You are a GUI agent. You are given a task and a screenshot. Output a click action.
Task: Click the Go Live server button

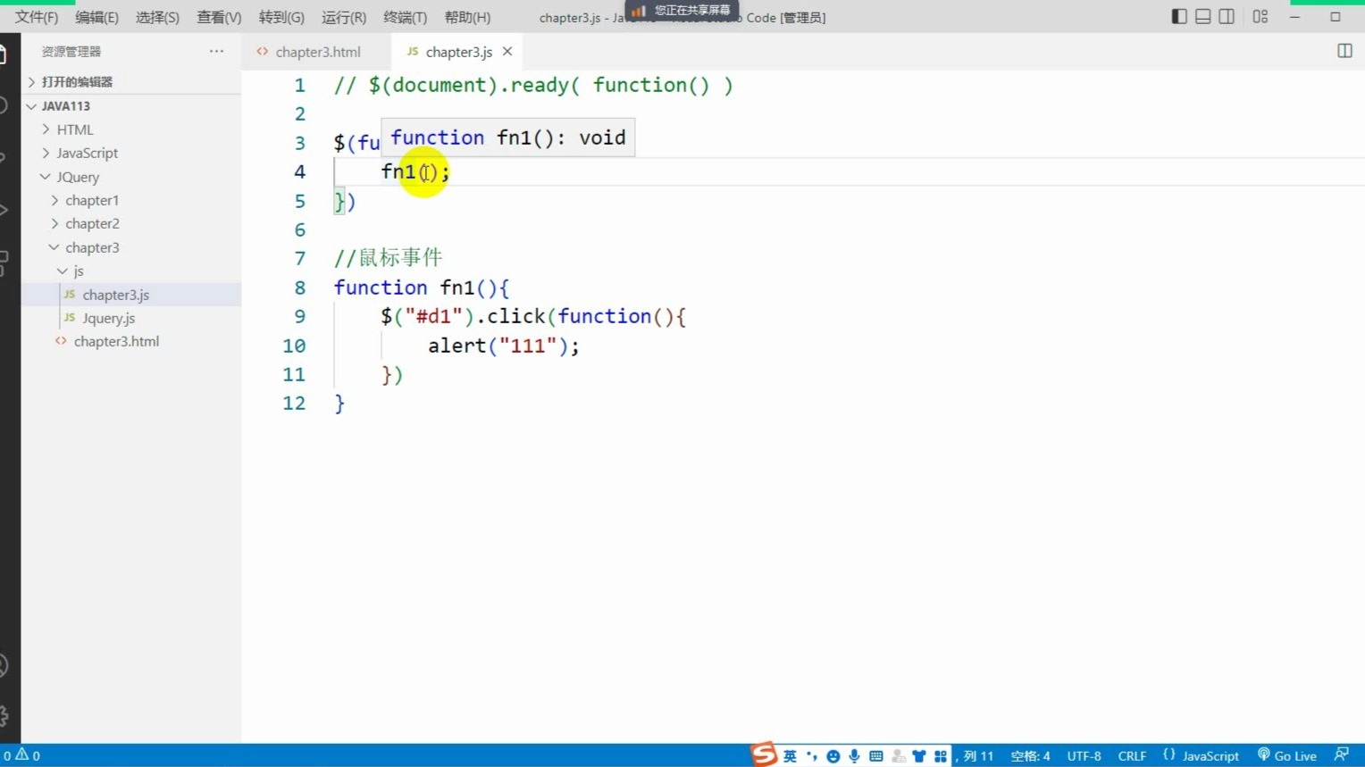pyautogui.click(x=1287, y=755)
